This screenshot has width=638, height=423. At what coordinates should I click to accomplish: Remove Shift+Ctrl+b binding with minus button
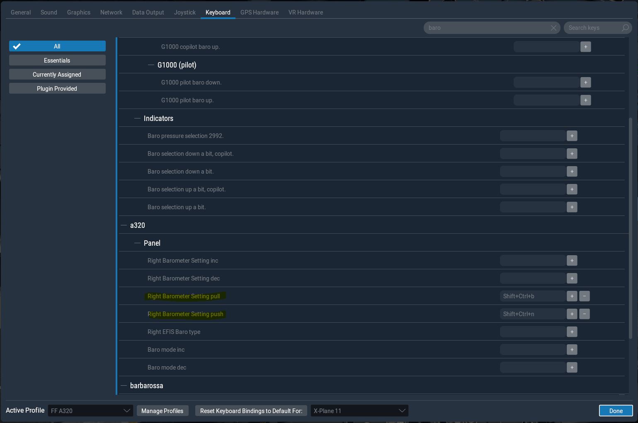[584, 296]
